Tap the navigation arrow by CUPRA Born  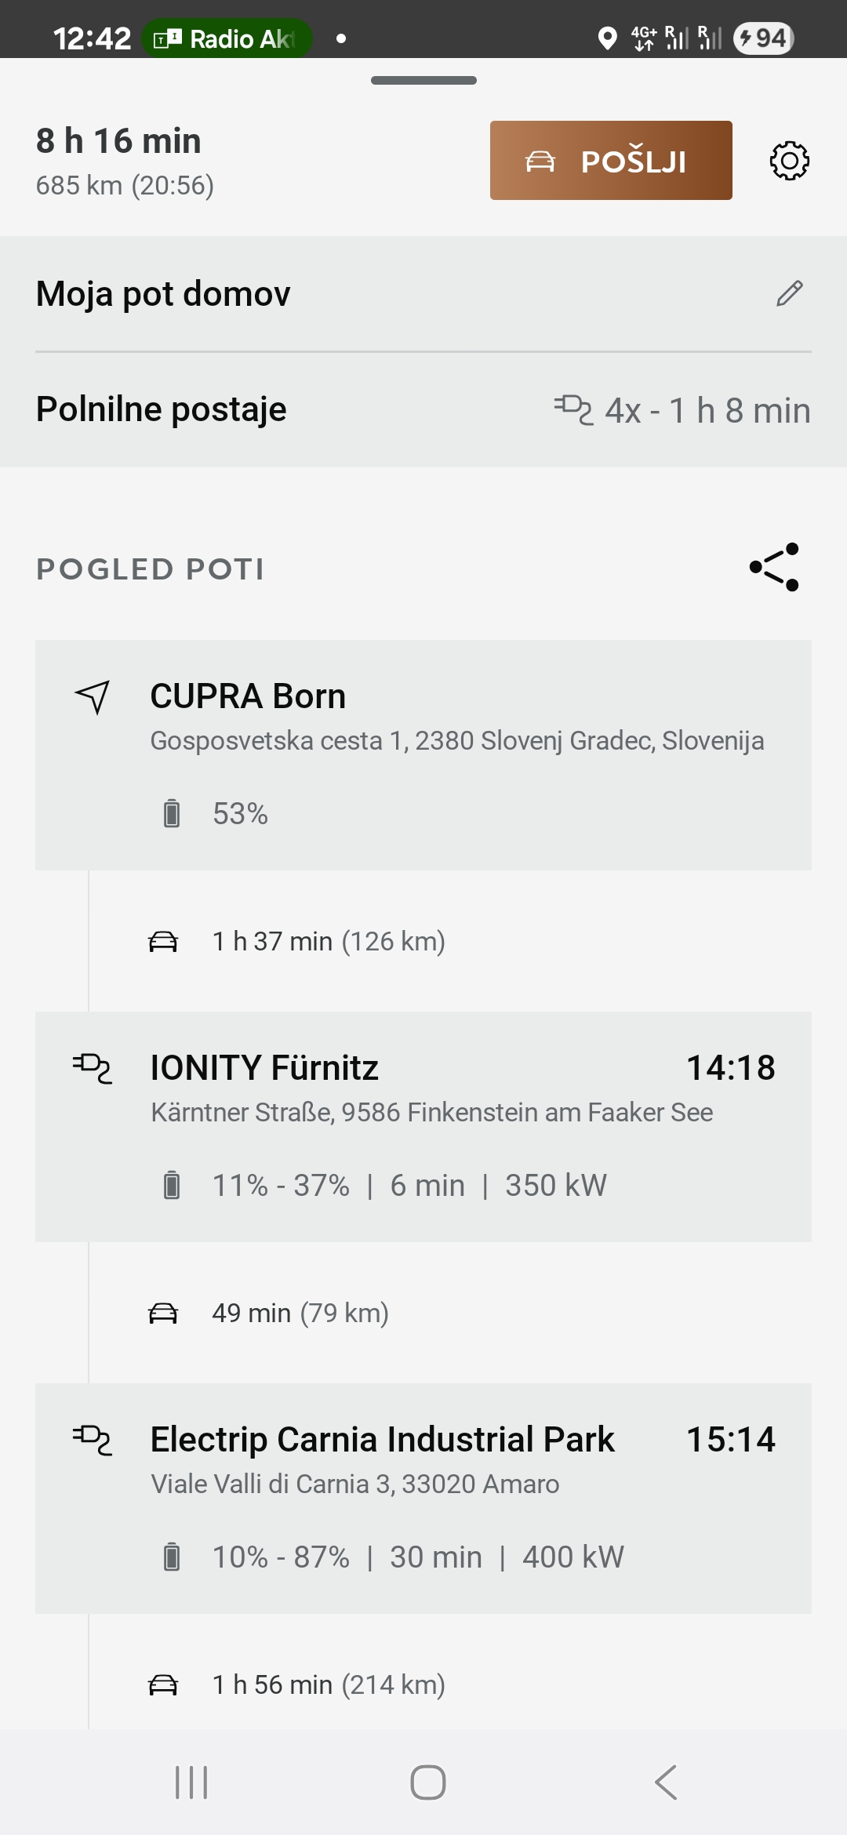93,696
